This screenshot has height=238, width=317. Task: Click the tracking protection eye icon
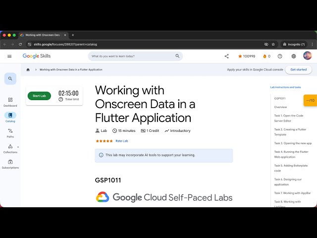pyautogui.click(x=266, y=44)
